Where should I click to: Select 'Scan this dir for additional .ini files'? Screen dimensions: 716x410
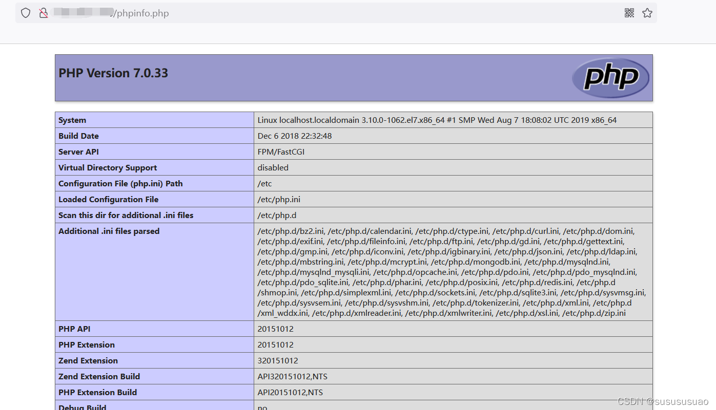pyautogui.click(x=126, y=215)
